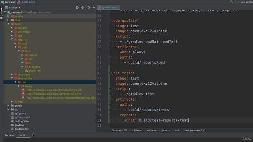This screenshot has width=253, height=142.
Task: Click 'unit tests:' in editor breadcrumb bar
Action: pyautogui.click(x=137, y=130)
